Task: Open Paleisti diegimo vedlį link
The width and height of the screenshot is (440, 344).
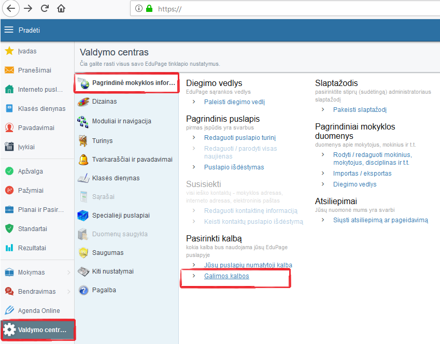Action: pos(234,102)
